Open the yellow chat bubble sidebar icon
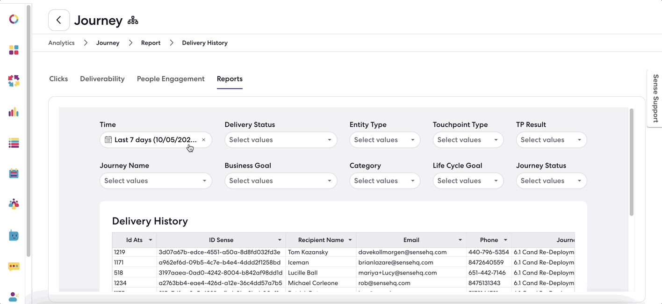This screenshot has width=662, height=304. point(14,267)
